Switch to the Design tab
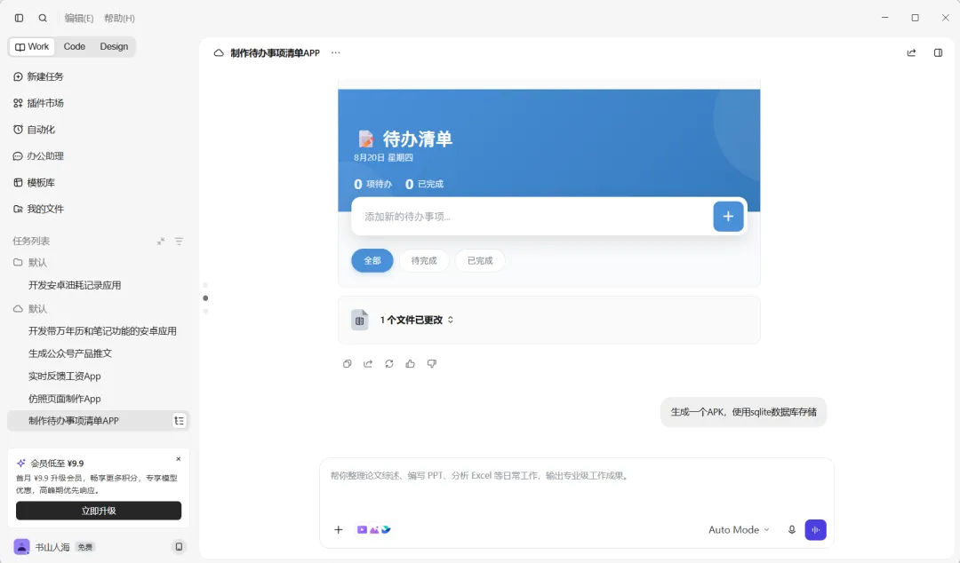This screenshot has height=563, width=960. (114, 46)
